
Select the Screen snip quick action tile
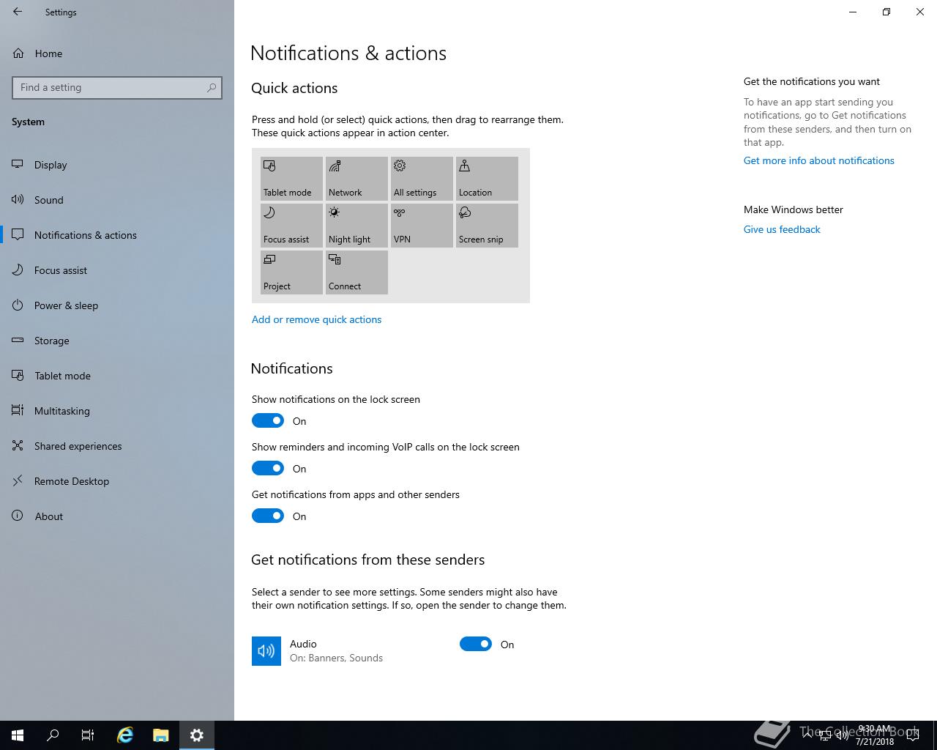click(x=487, y=225)
